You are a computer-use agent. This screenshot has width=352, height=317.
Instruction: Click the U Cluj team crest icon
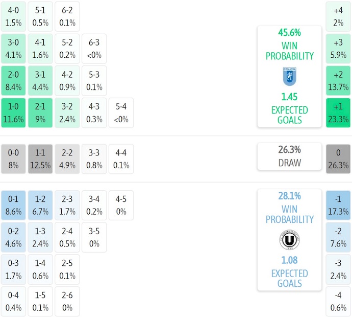click(x=289, y=240)
